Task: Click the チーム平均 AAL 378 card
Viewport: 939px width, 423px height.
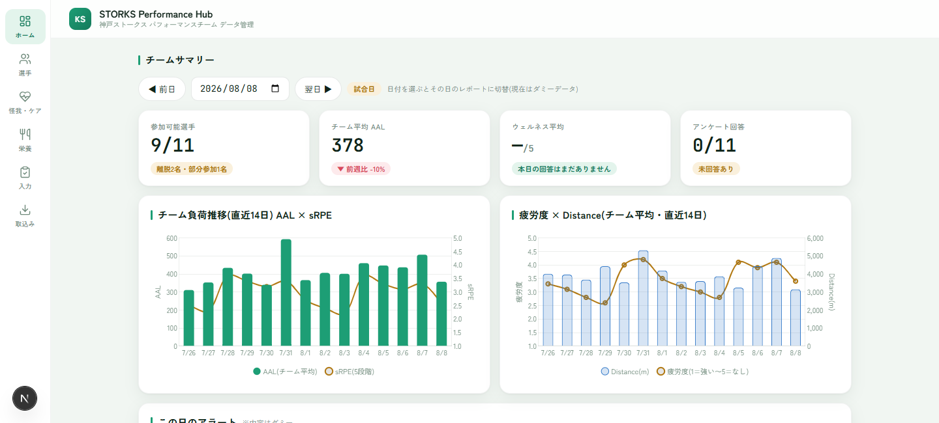Action: 404,148
